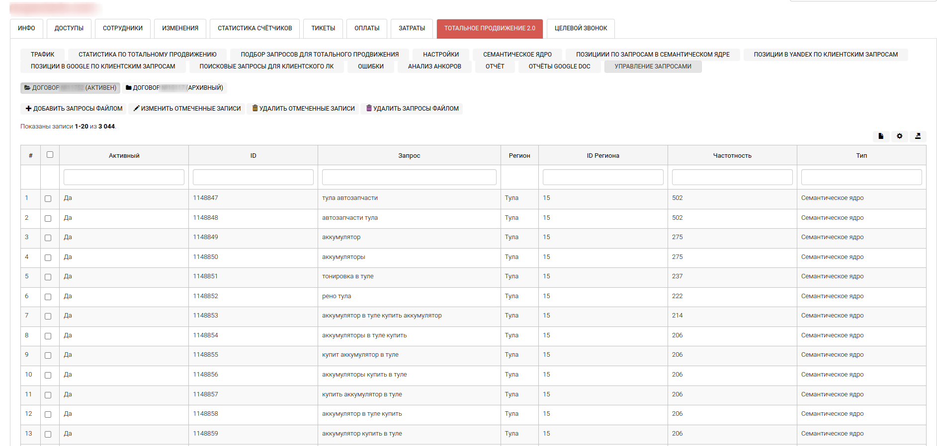
Task: Sort by the Частотность column header
Action: coord(732,156)
